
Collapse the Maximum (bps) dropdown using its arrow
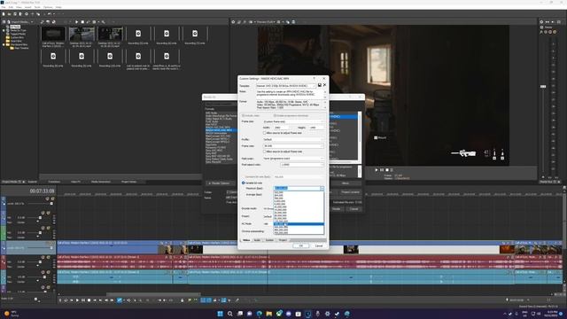pos(322,189)
